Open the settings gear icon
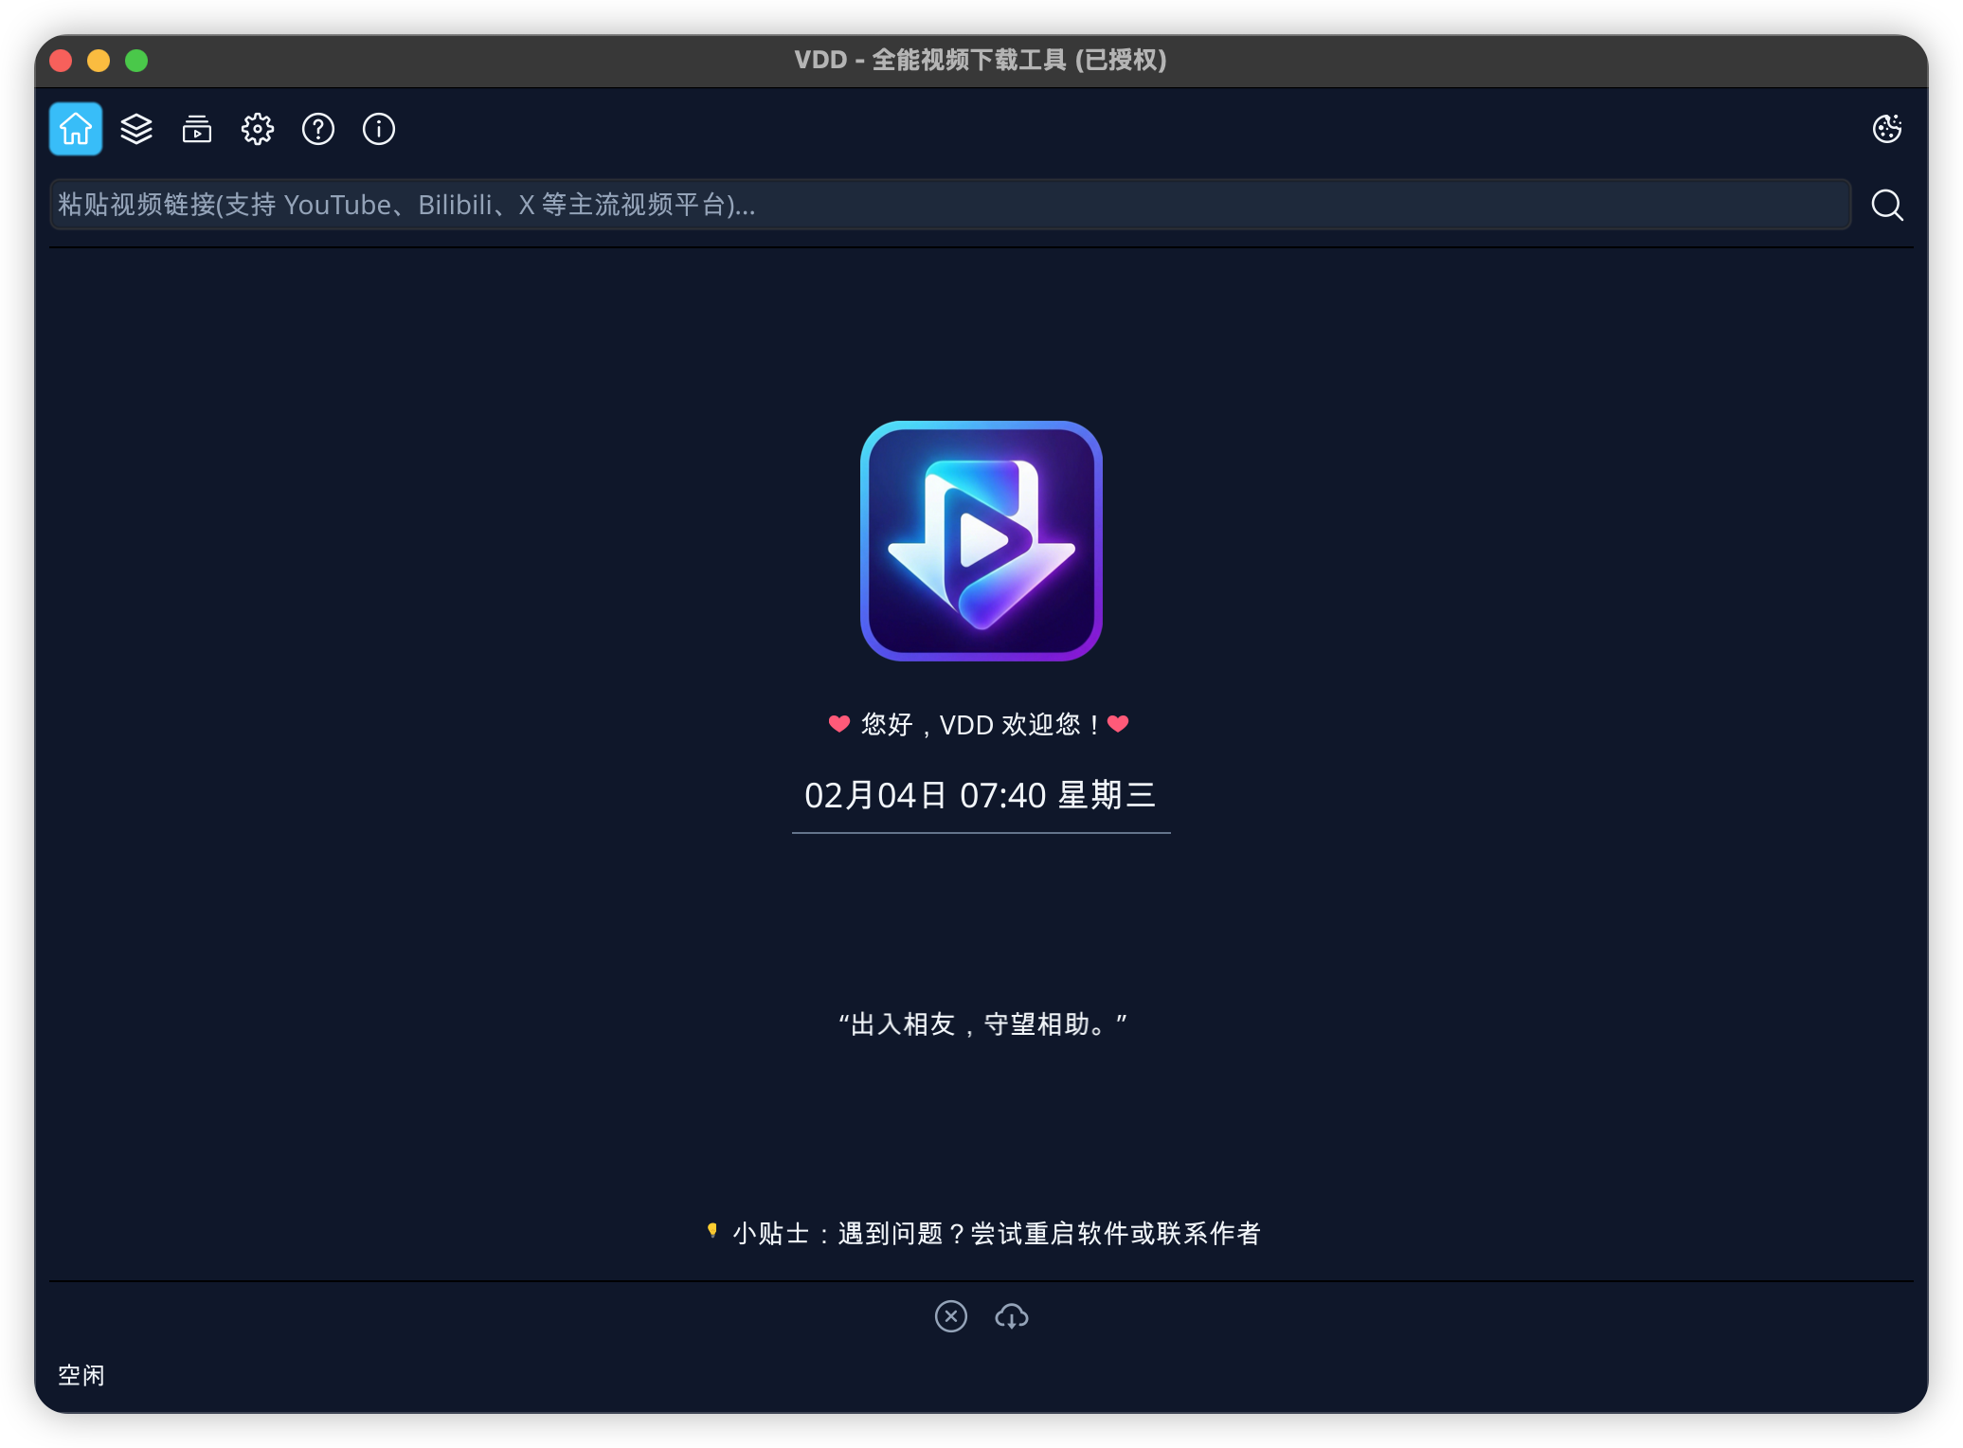The height and width of the screenshot is (1448, 1963). 258,129
